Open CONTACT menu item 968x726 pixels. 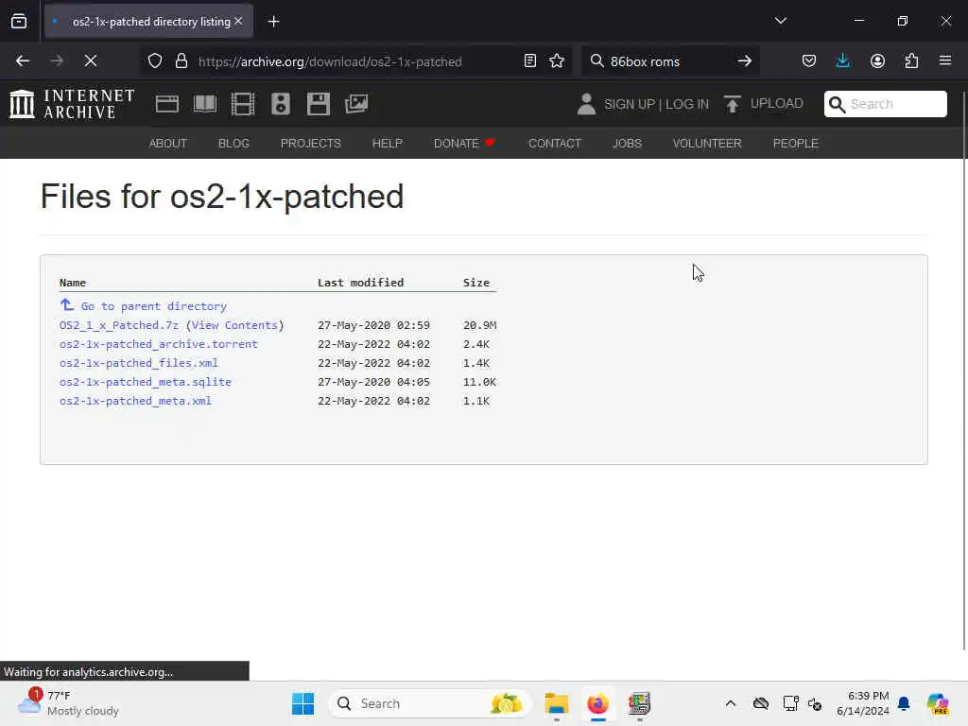554,144
